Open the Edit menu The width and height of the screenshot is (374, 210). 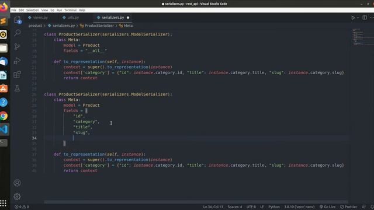[x=21, y=10]
